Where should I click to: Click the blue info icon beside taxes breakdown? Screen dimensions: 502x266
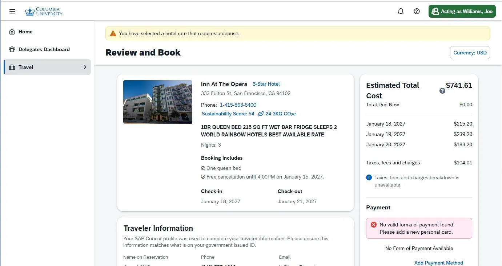(369, 177)
